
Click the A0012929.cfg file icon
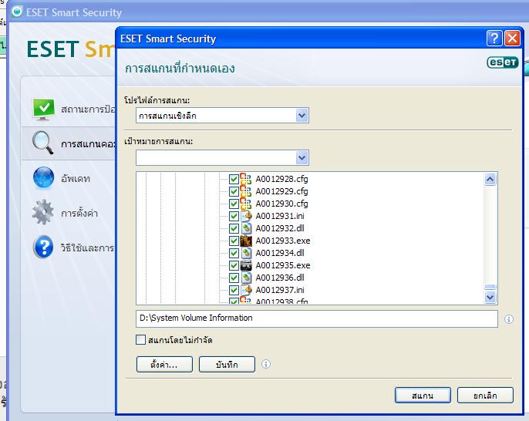click(x=246, y=191)
